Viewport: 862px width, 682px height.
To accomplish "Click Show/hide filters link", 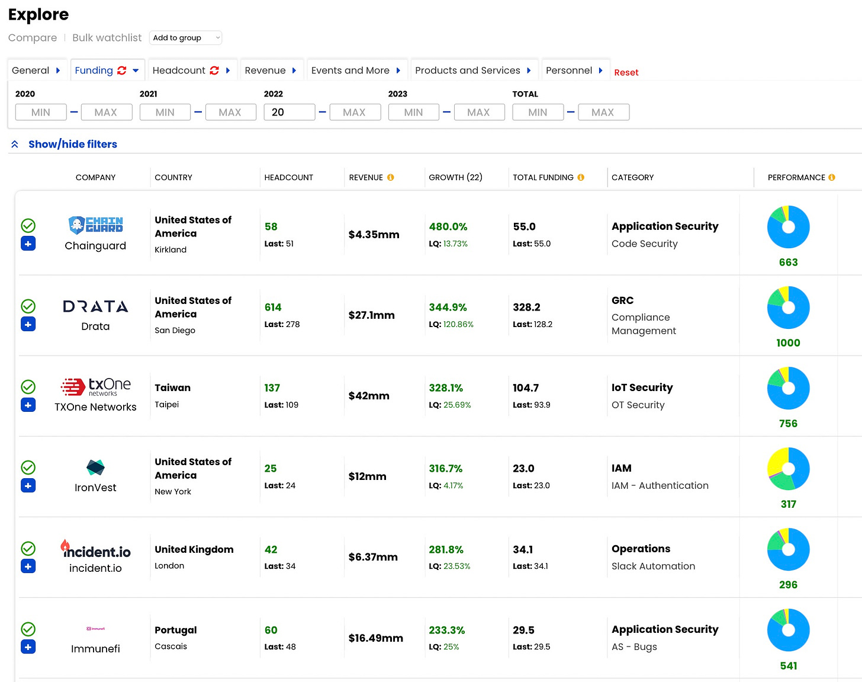I will click(73, 144).
